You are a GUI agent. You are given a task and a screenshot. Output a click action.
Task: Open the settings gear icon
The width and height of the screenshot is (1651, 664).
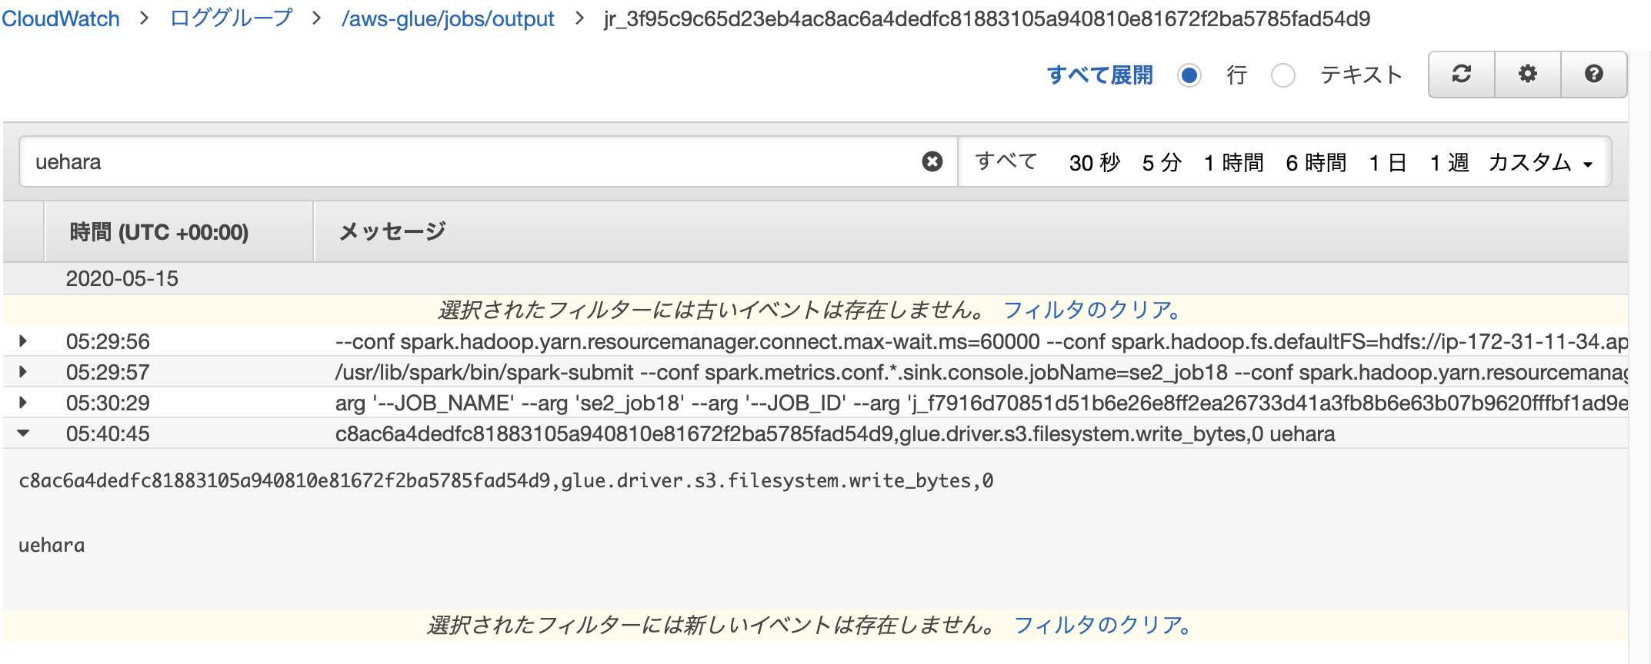coord(1527,74)
